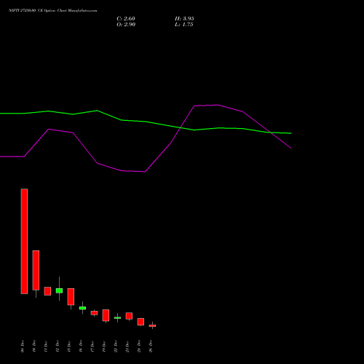Select the open value O: 2.90
Image resolution: width=364 pixels, height=364 pixels.
[126, 25]
